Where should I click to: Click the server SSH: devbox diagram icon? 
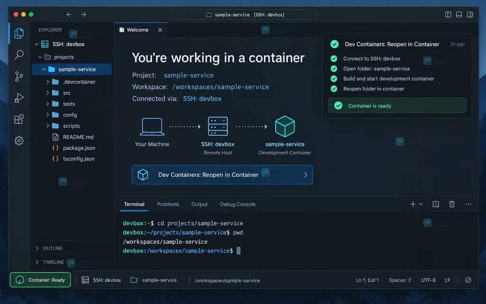(x=218, y=126)
